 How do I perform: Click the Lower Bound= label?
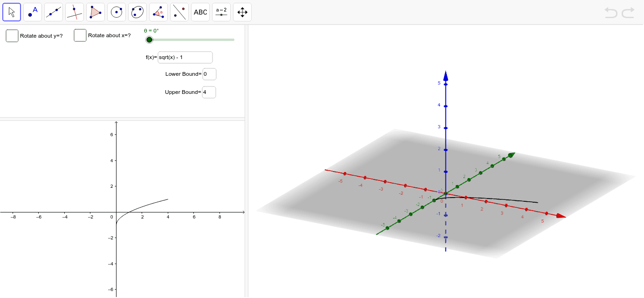[183, 74]
